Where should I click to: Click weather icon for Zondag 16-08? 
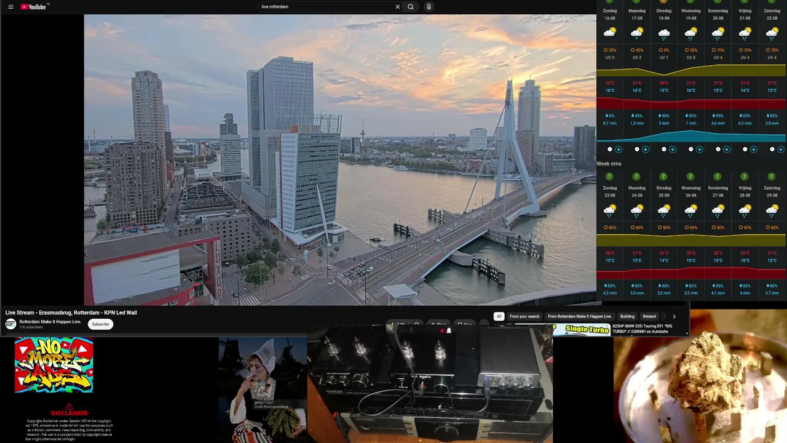click(610, 32)
